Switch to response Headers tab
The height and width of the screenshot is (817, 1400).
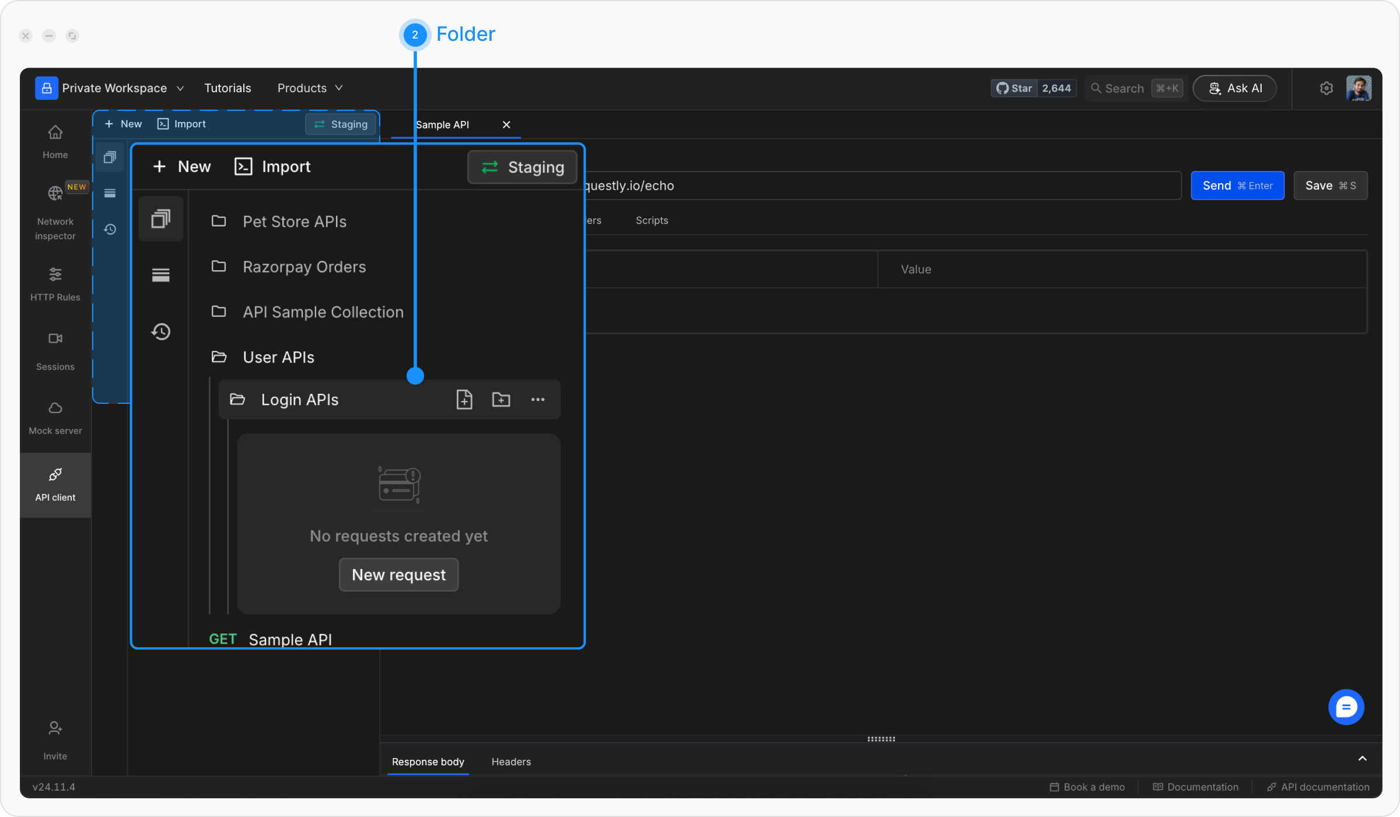511,762
